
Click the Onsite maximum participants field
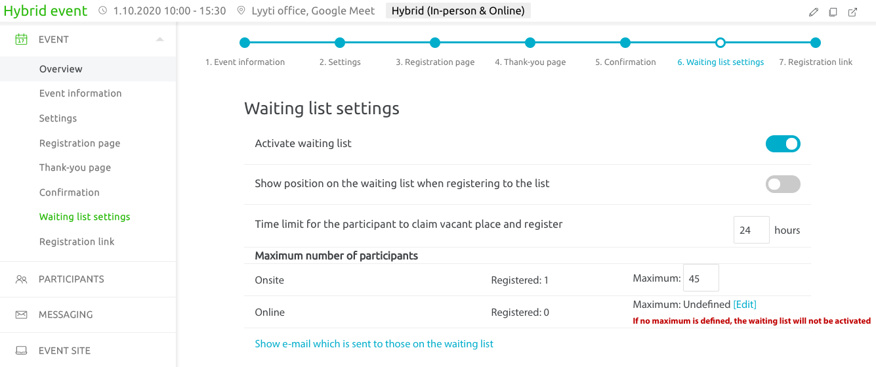point(701,278)
